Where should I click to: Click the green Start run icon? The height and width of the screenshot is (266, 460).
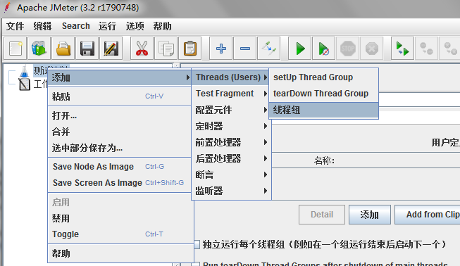pos(300,49)
